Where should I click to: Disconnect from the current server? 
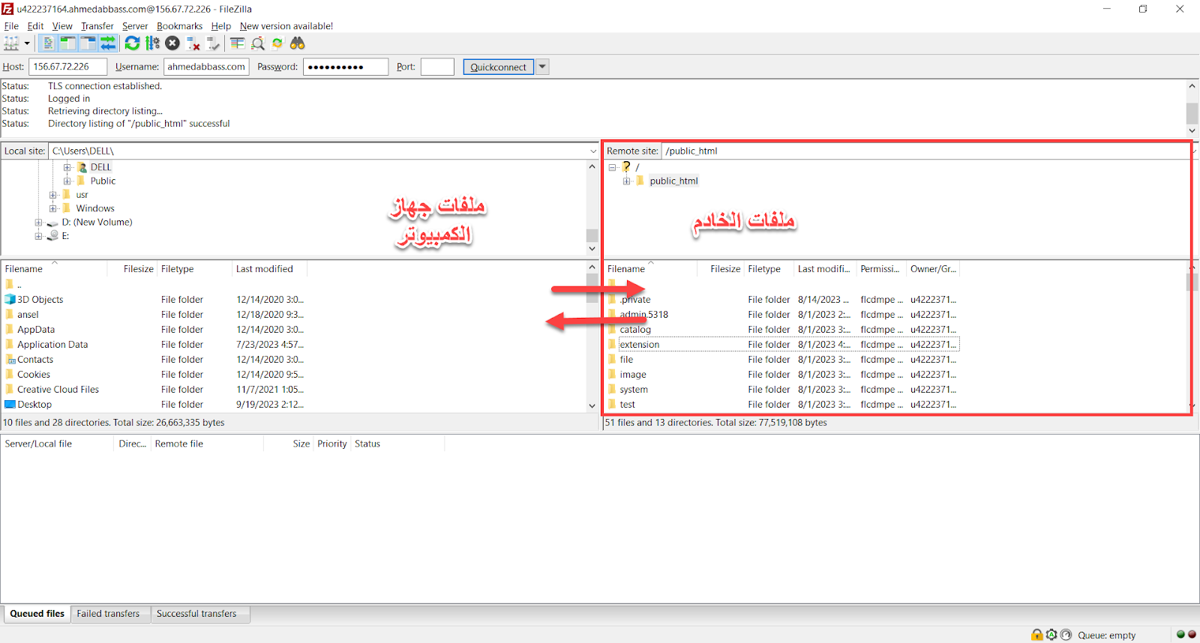click(x=193, y=43)
